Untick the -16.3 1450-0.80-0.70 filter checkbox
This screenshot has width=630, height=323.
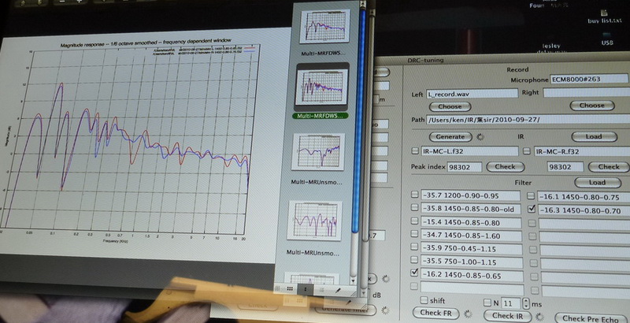[x=530, y=209]
